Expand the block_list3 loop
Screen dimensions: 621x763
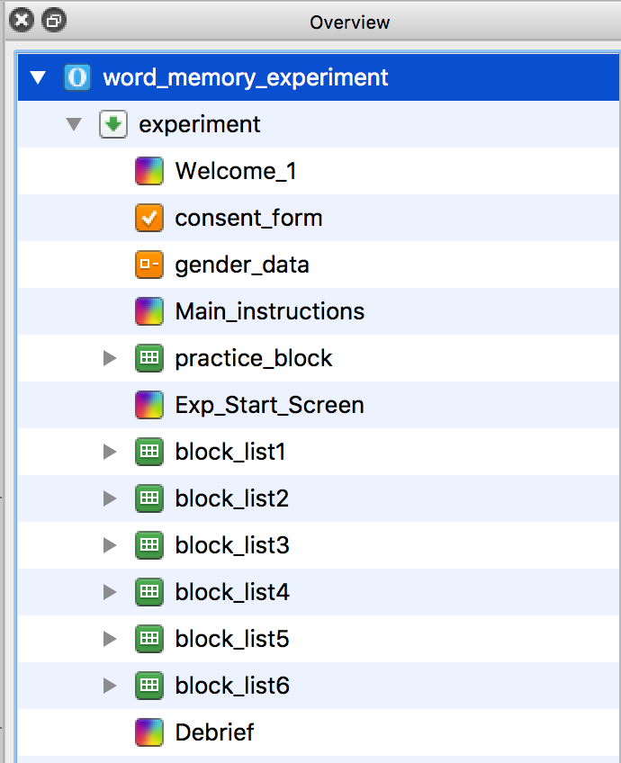click(x=110, y=545)
